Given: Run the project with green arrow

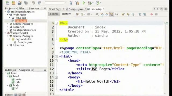Looking at the screenshot, I should tap(84, 3).
